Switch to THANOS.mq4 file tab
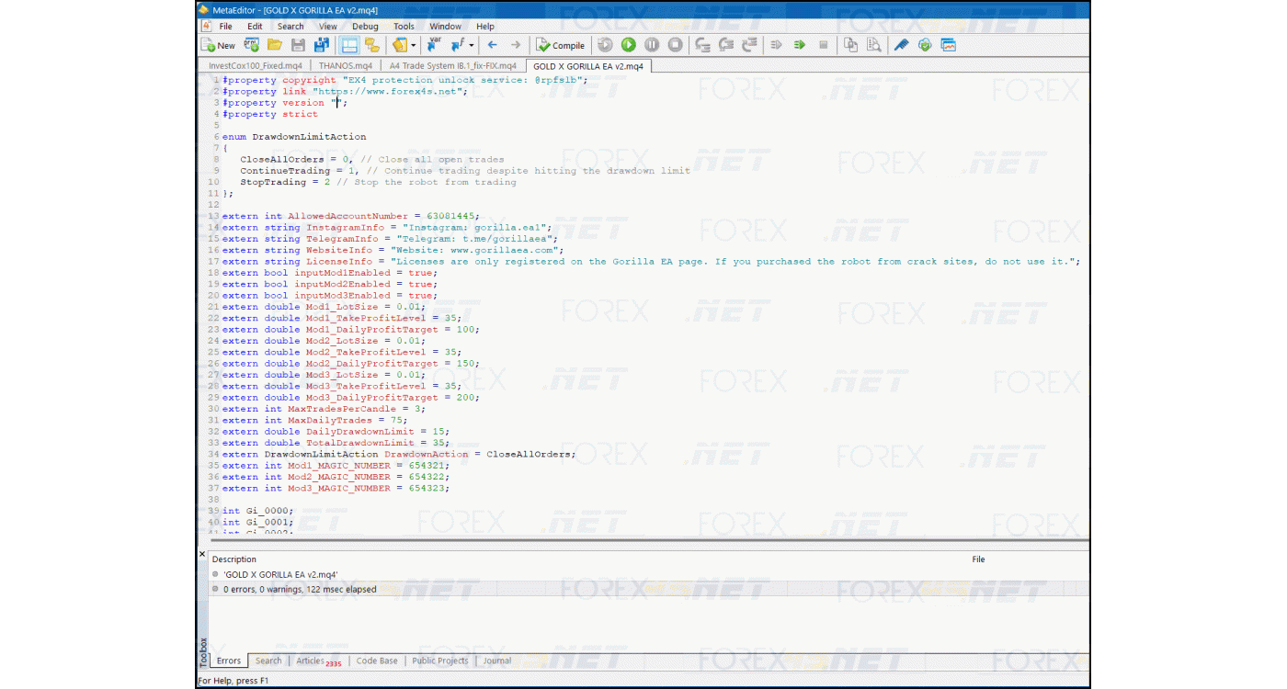This screenshot has width=1287, height=689. point(345,66)
